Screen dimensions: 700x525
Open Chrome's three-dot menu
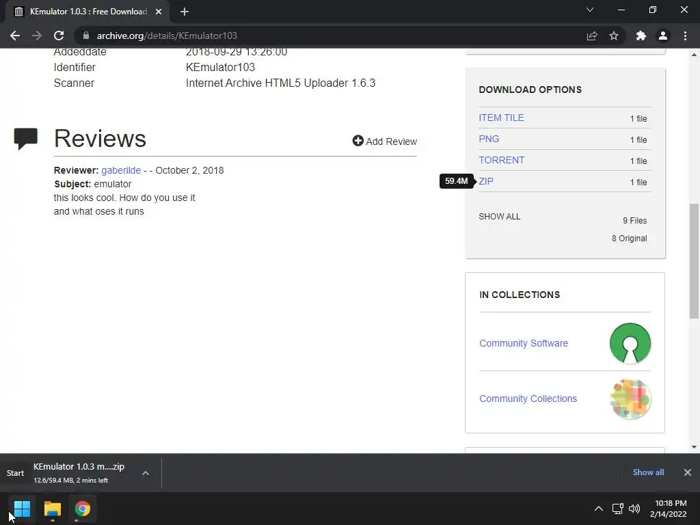coord(685,36)
